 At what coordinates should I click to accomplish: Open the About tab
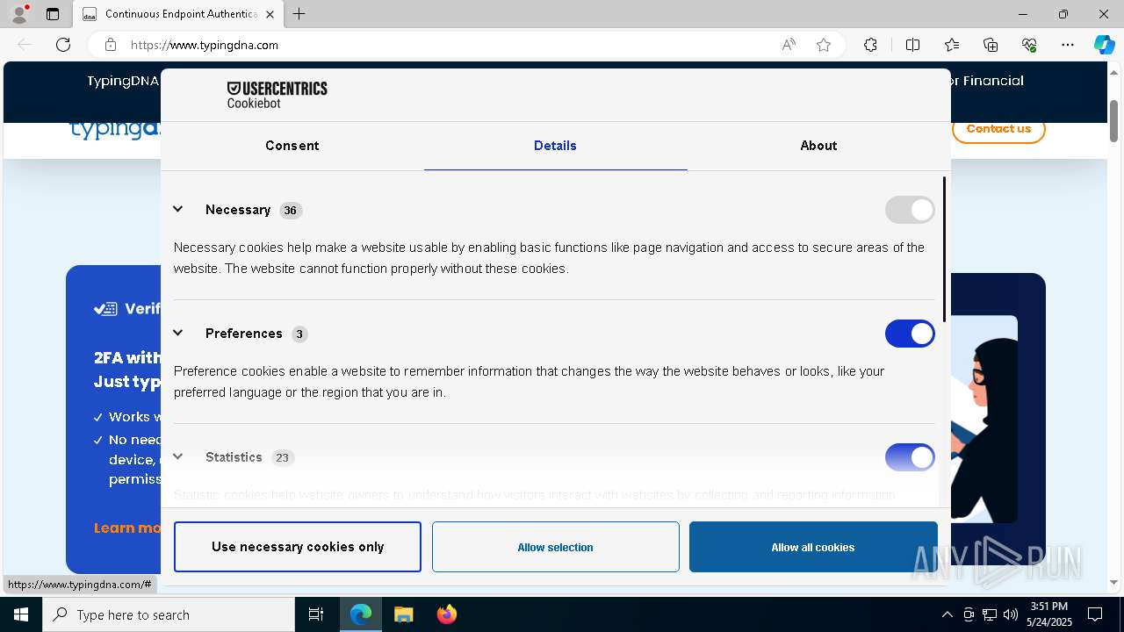point(818,146)
